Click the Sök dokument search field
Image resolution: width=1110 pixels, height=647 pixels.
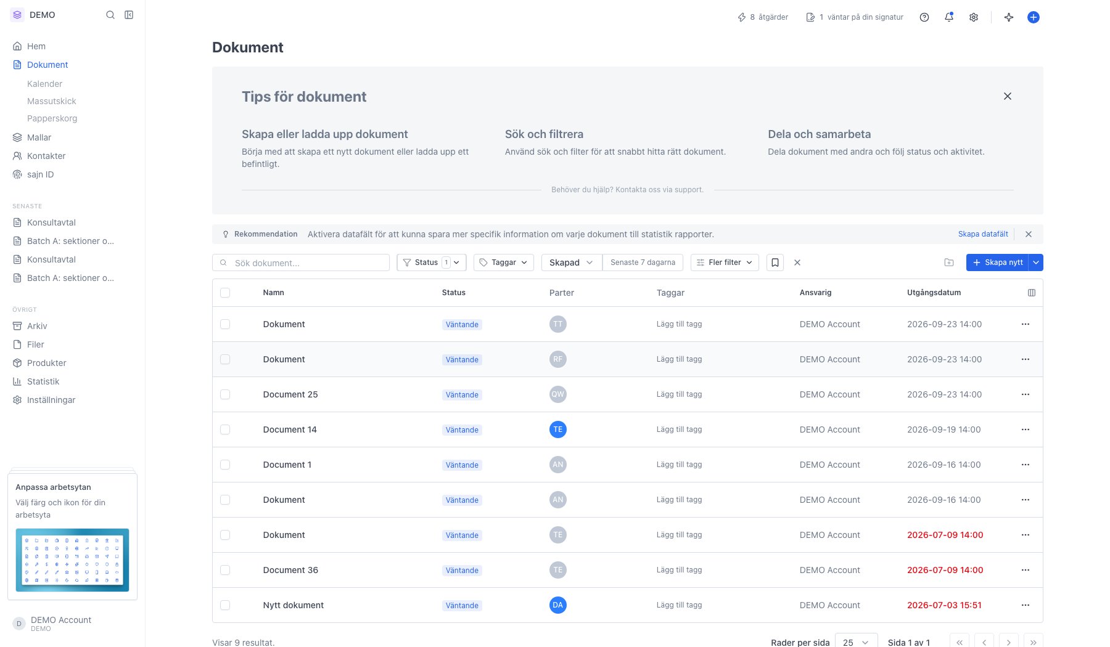point(301,262)
